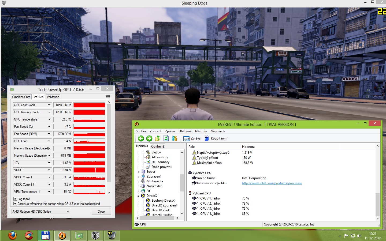Open the volume speaker tray icon
Screen dimensions: 386x241
(359, 236)
